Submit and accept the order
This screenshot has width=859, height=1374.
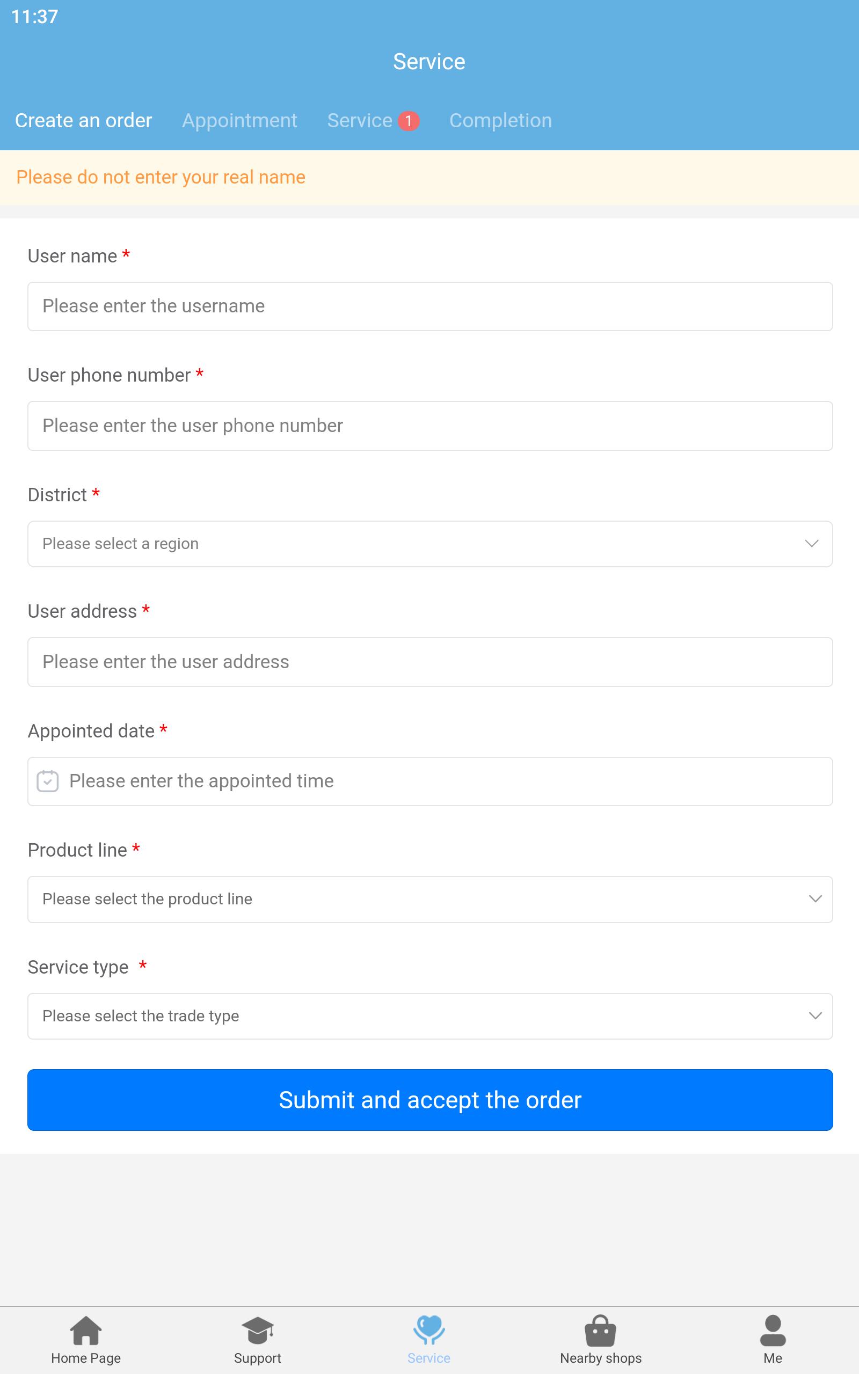[430, 1100]
